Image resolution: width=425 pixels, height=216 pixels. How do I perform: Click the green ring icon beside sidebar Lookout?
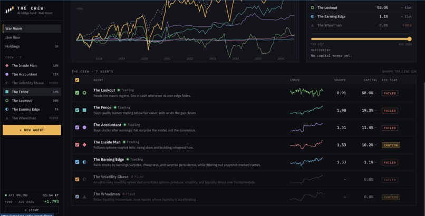click(x=7, y=101)
